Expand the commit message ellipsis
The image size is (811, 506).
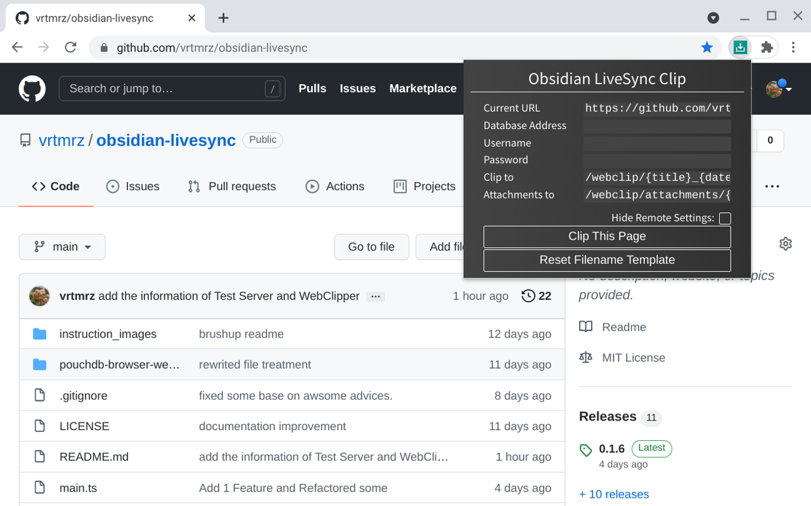(x=375, y=297)
